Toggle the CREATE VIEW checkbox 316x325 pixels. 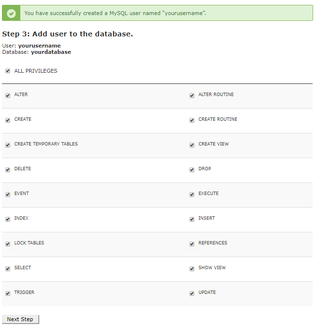pyautogui.click(x=192, y=145)
